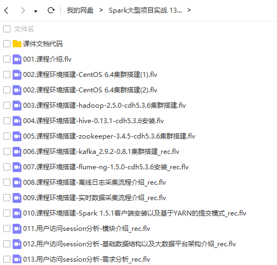Click video icon of CentOS 6.4集群搭建(2).flv
The width and height of the screenshot is (277, 265).
pyautogui.click(x=17, y=90)
